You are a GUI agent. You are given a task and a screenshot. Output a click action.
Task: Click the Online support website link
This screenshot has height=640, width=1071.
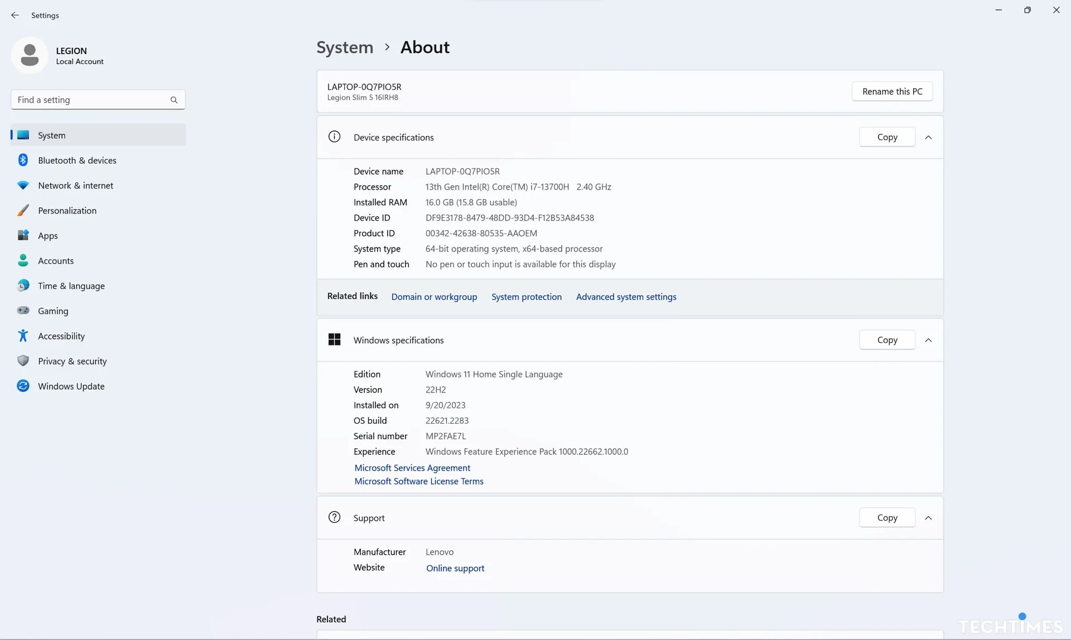[x=455, y=568]
